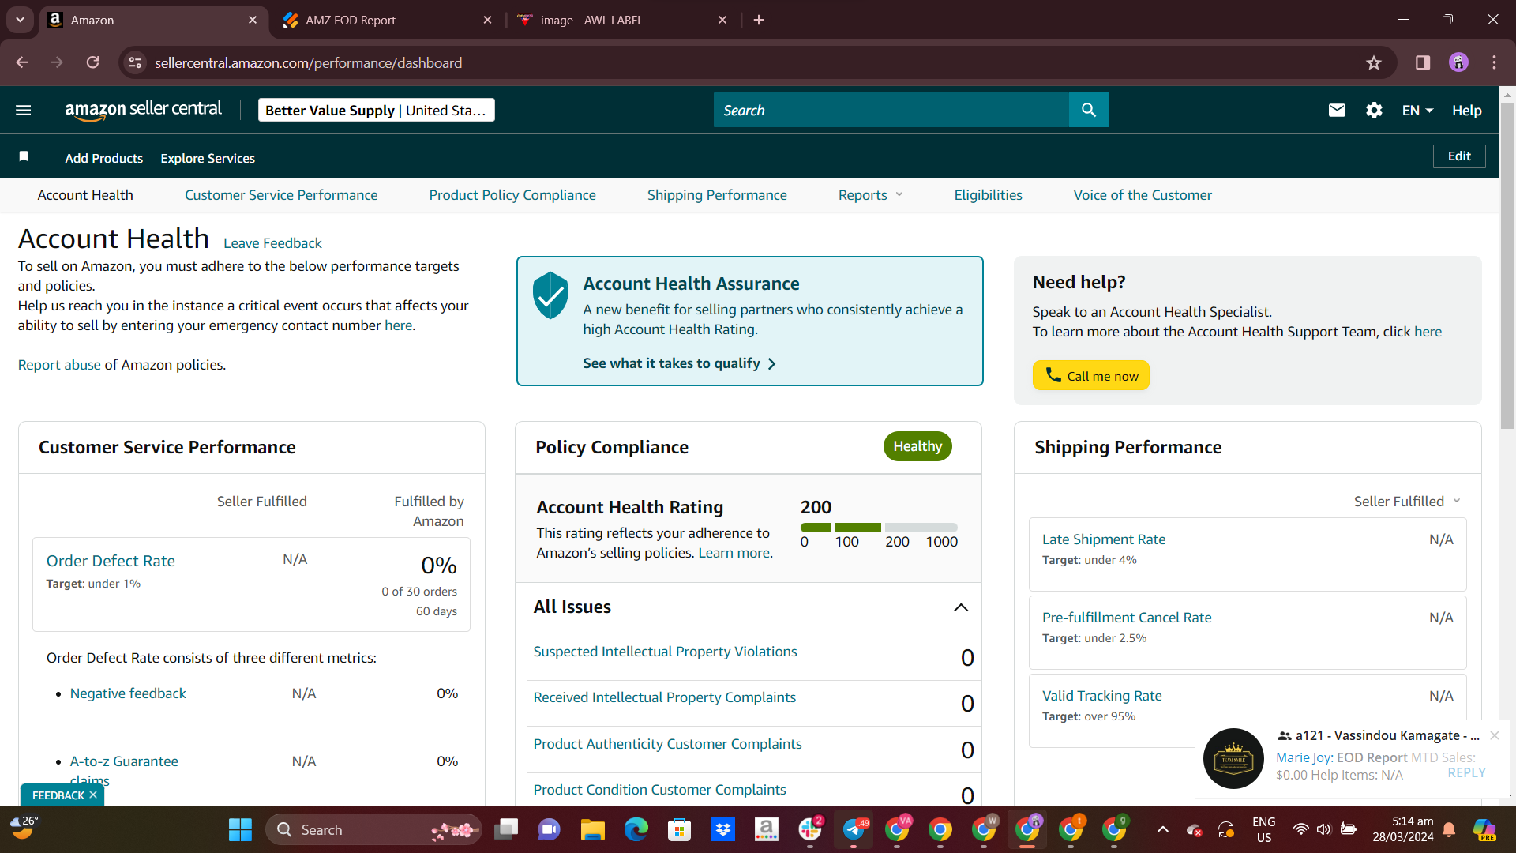Click the Leave Feedback link

pos(272,243)
